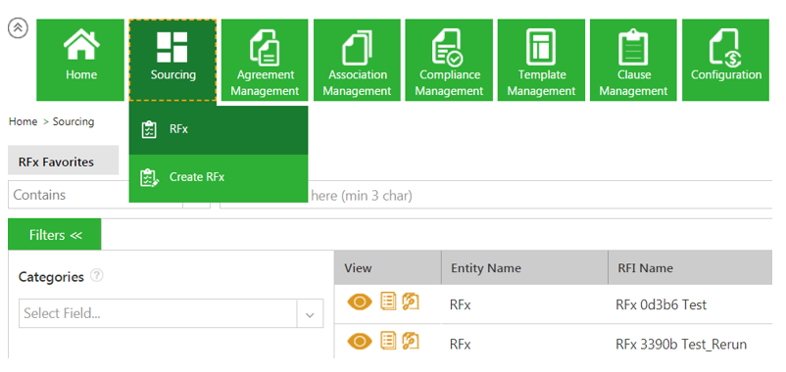Click link icon for RFx 3390b Test_Rerun row
The image size is (786, 372).
[x=411, y=341]
